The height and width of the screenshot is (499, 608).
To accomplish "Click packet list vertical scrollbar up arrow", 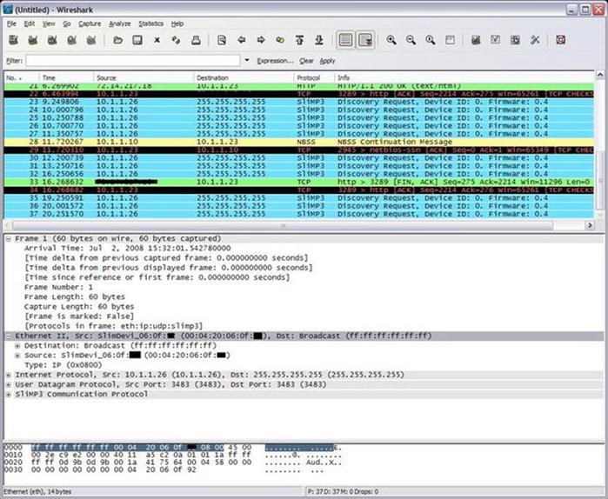I will pyautogui.click(x=600, y=75).
